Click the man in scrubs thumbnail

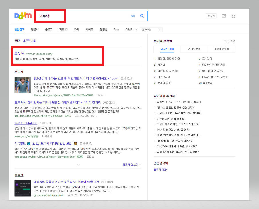[x=23, y=85]
